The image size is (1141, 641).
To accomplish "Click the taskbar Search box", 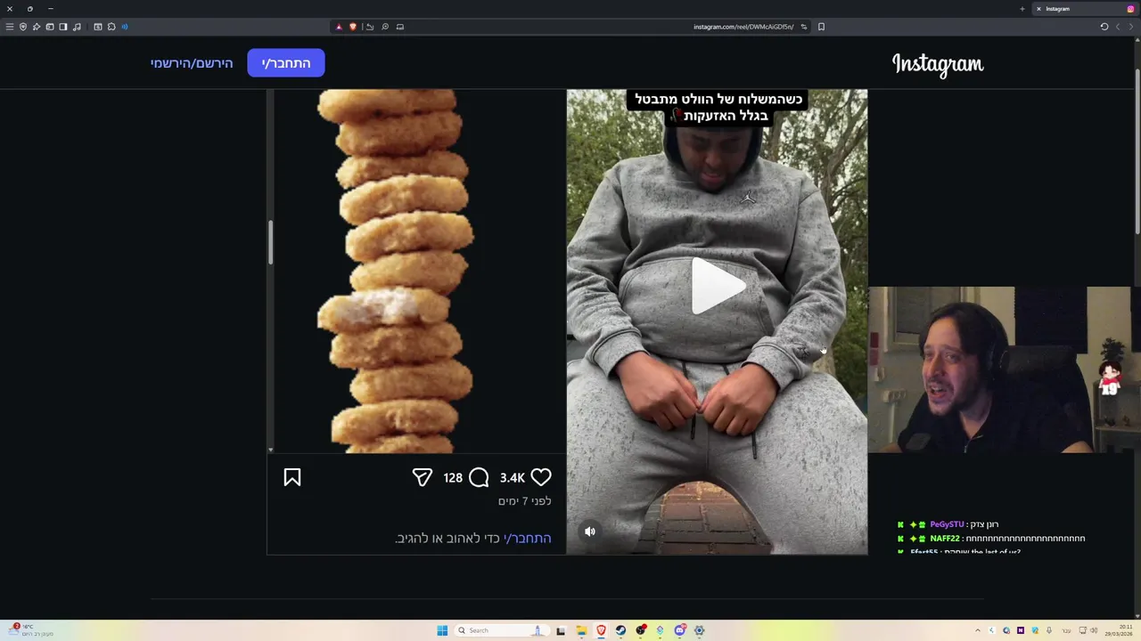I will (x=502, y=630).
